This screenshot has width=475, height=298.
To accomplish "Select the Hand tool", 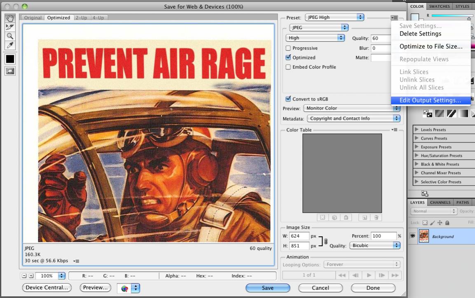I will coord(10,18).
